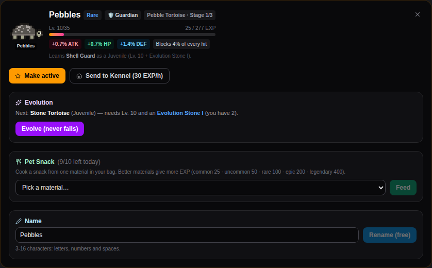The image size is (432, 268).
Task: Click the Evolution sparkle icon
Action: point(19,103)
